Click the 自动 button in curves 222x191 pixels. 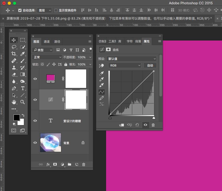pyautogui.click(x=150, y=65)
